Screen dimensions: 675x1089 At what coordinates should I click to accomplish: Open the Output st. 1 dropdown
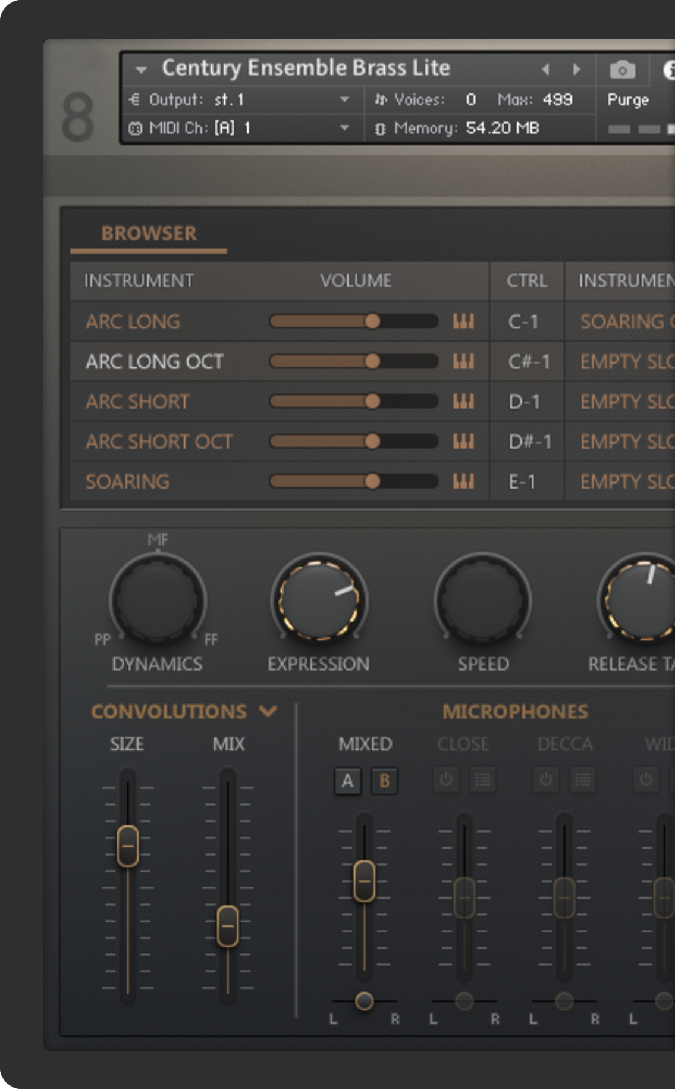[344, 99]
